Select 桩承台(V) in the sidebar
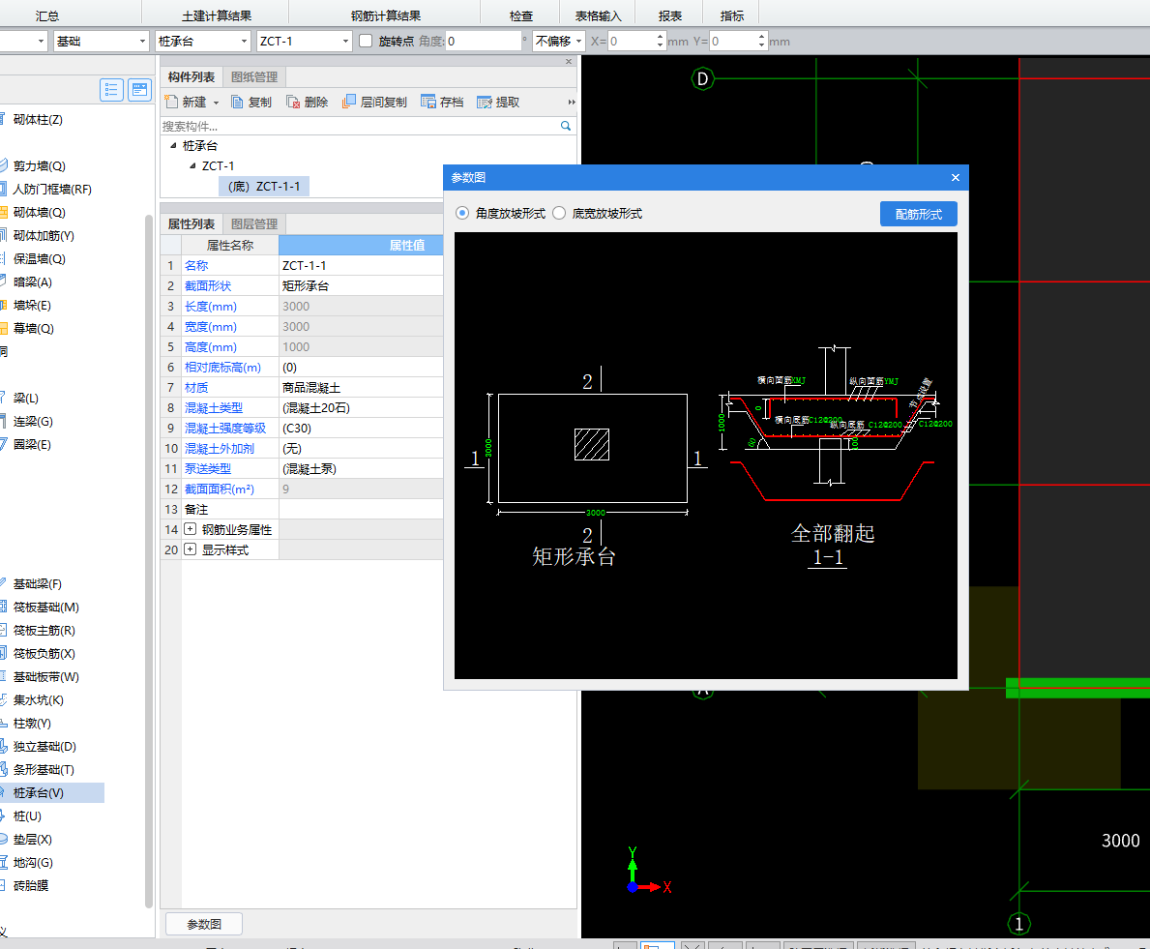1150x949 pixels. point(38,793)
